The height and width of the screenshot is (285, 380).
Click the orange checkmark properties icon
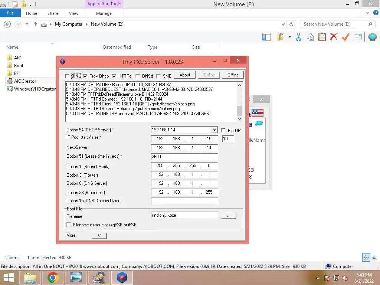coord(345,37)
